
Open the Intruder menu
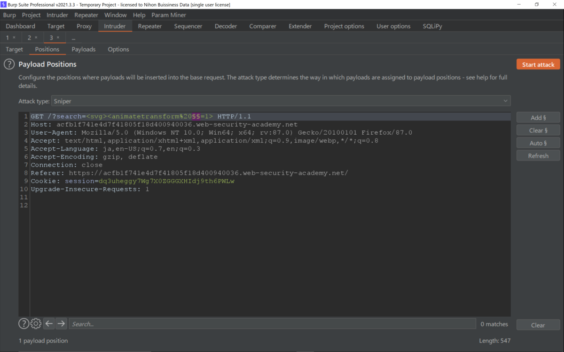[x=57, y=15]
